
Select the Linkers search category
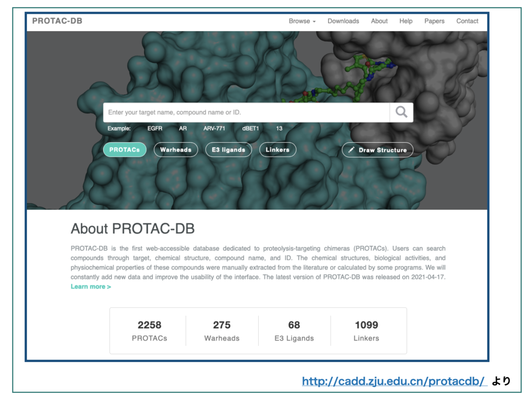[x=277, y=150]
